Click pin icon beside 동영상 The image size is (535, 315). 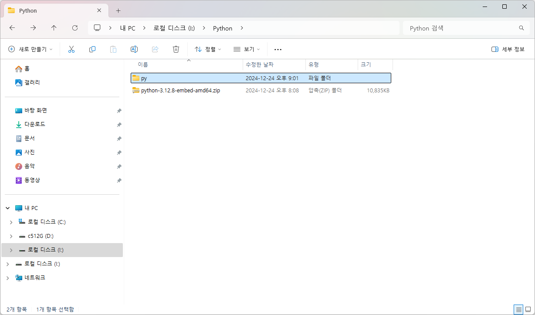click(119, 180)
